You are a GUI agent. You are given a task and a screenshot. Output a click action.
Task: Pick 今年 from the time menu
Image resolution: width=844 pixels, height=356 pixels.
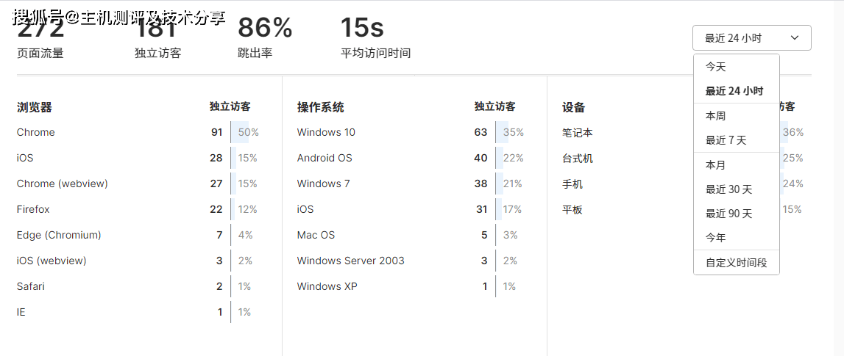[716, 238]
